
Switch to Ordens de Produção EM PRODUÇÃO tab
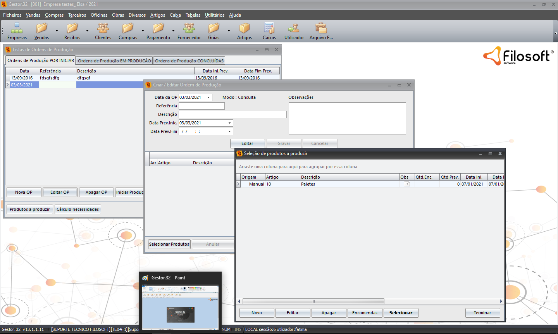114,61
